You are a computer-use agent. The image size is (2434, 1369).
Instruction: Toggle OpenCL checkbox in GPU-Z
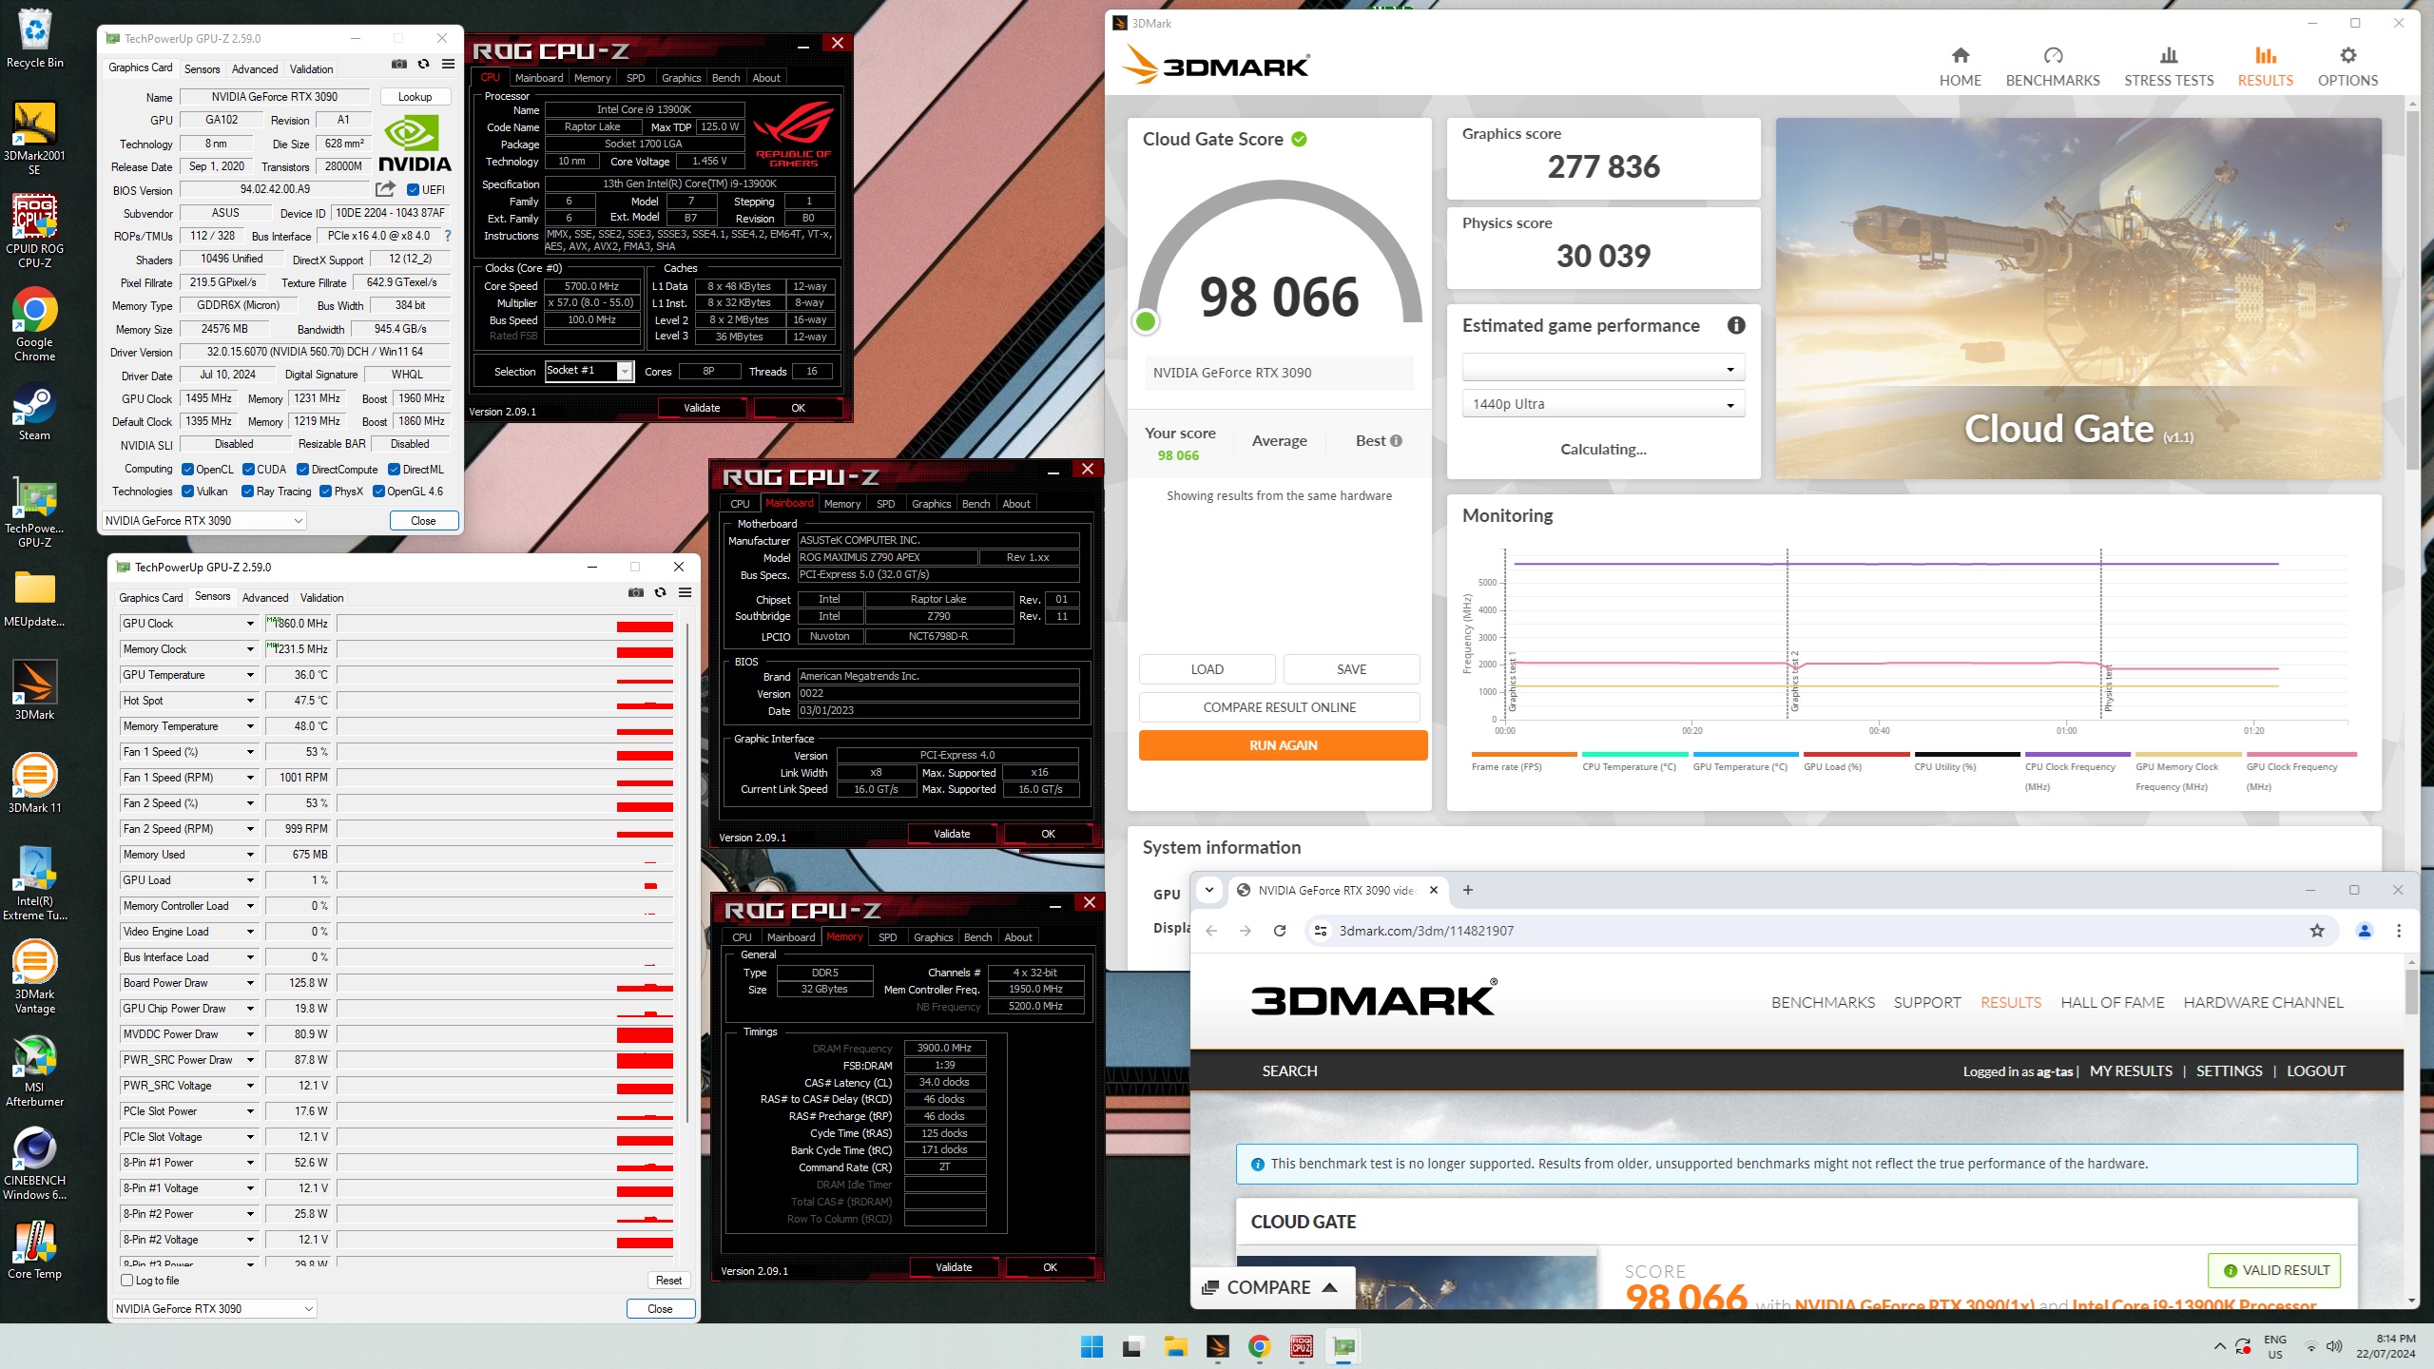point(187,469)
